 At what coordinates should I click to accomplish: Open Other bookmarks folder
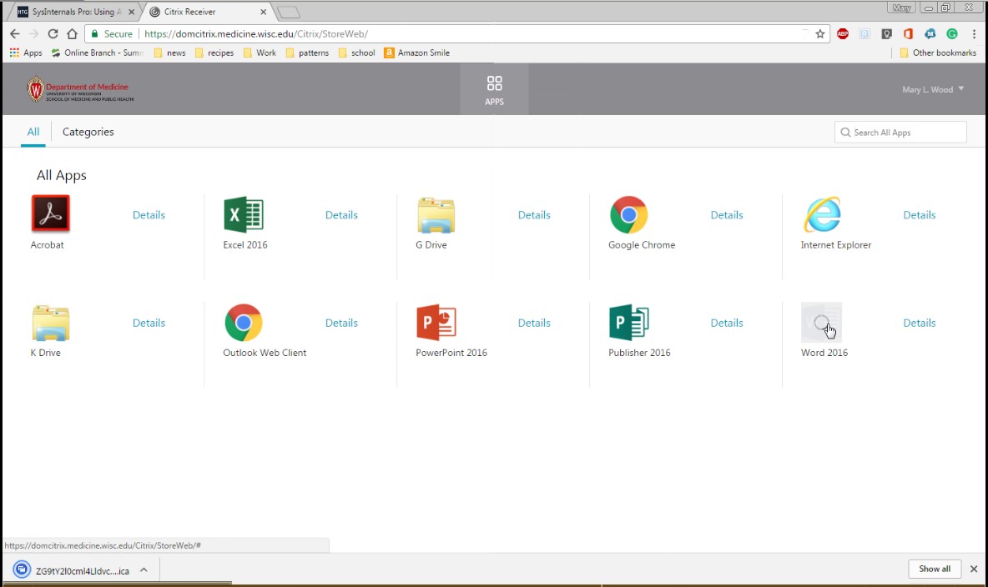tap(938, 53)
